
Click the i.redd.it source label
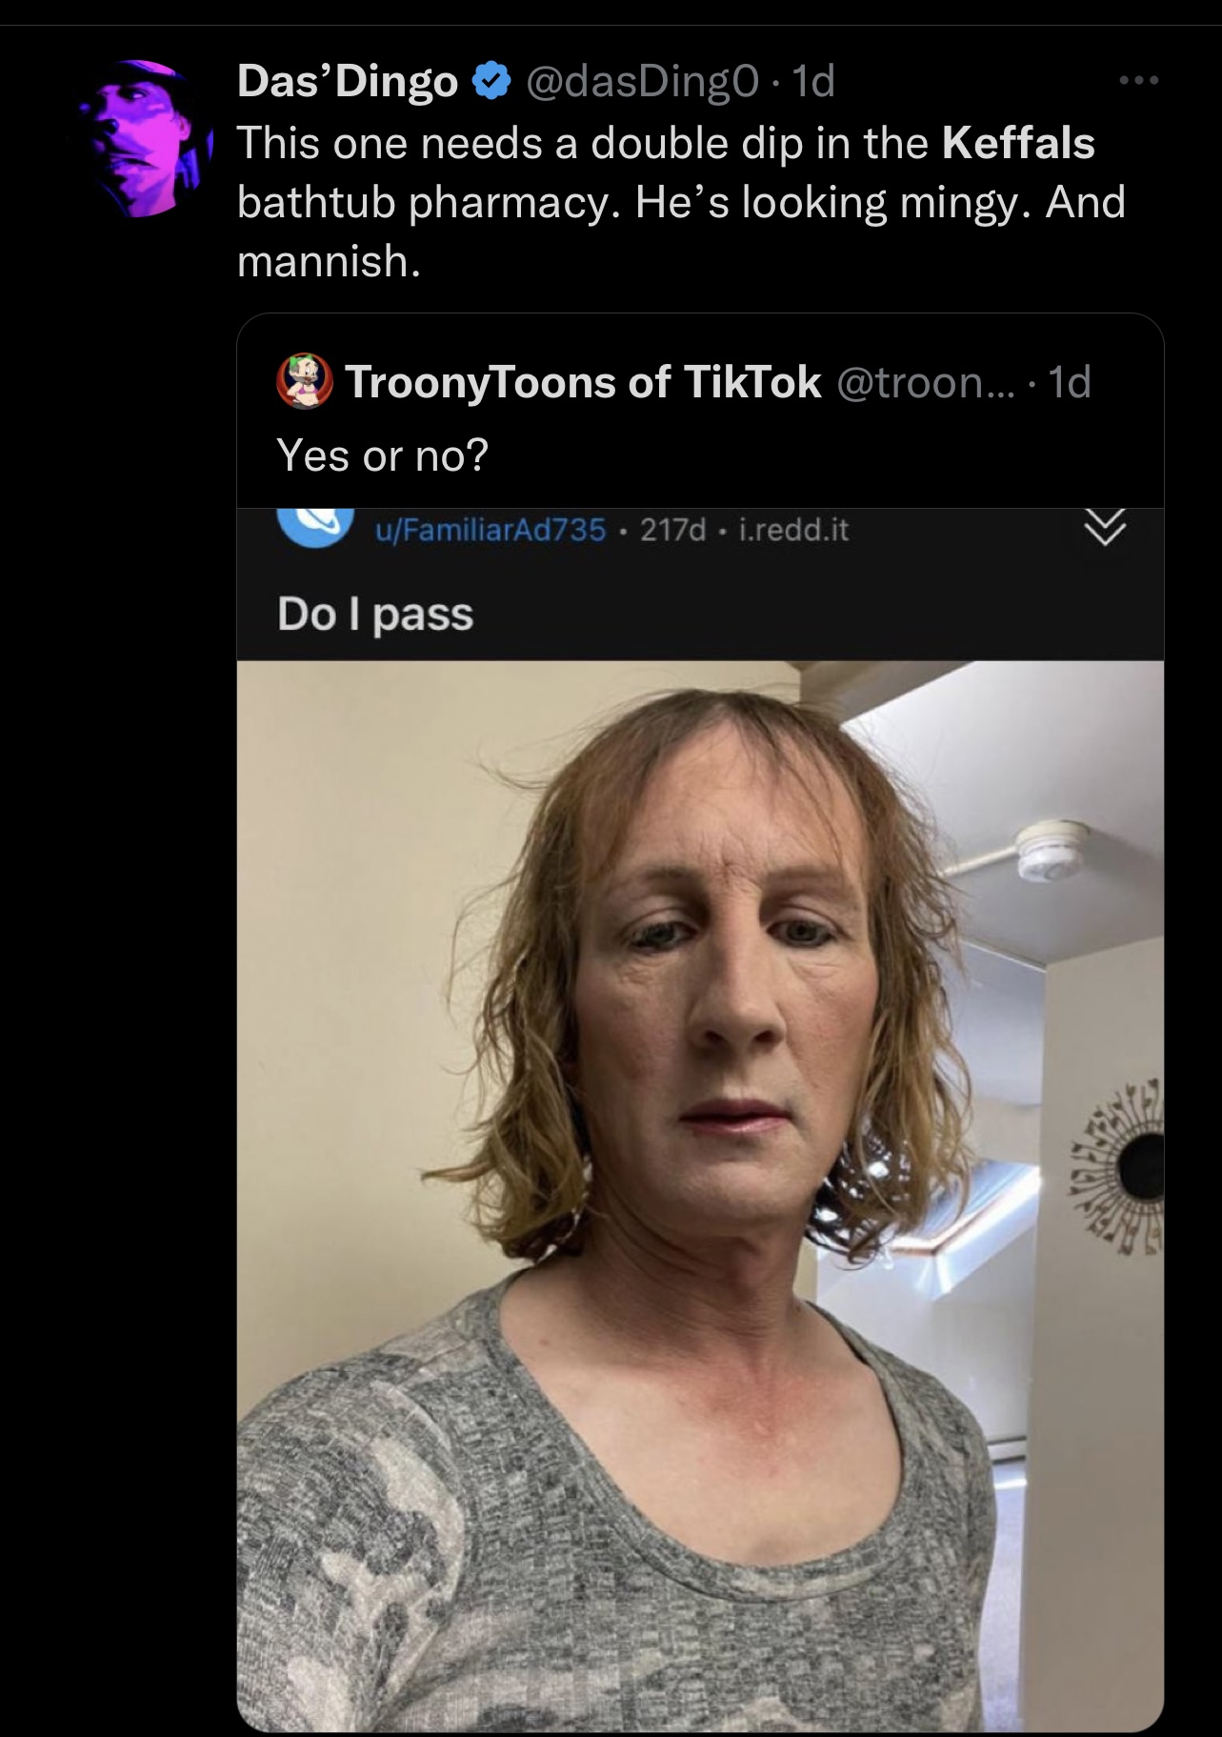(x=793, y=529)
